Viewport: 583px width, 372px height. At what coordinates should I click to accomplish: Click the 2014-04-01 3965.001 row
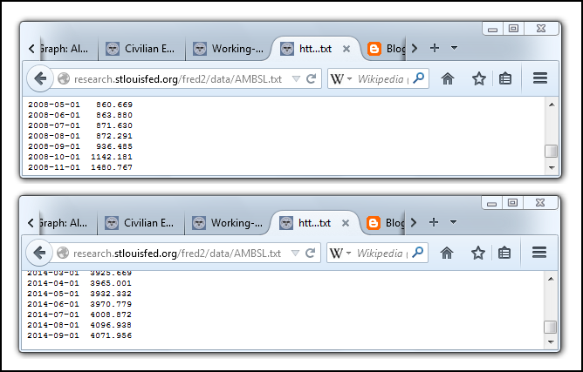(79, 283)
